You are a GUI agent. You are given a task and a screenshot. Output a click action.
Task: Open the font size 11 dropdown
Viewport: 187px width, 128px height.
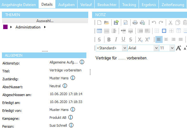(172, 48)
